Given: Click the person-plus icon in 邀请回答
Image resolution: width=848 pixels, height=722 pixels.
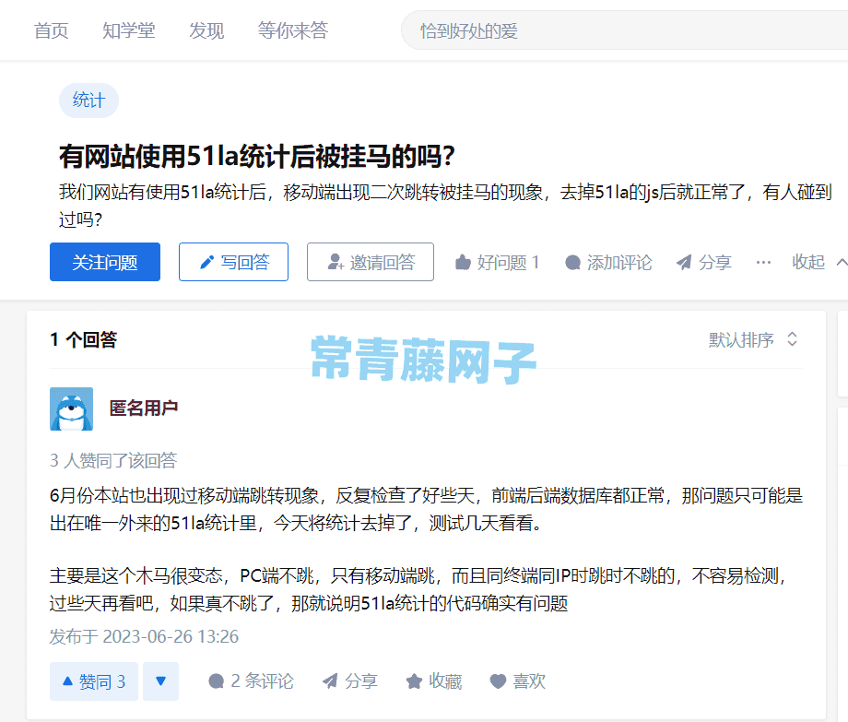Looking at the screenshot, I should point(336,262).
